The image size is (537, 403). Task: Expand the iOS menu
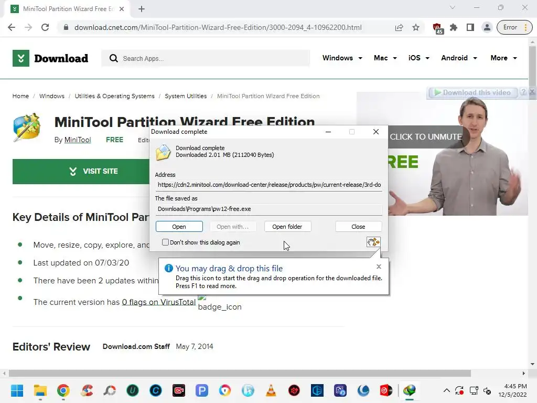(x=419, y=58)
